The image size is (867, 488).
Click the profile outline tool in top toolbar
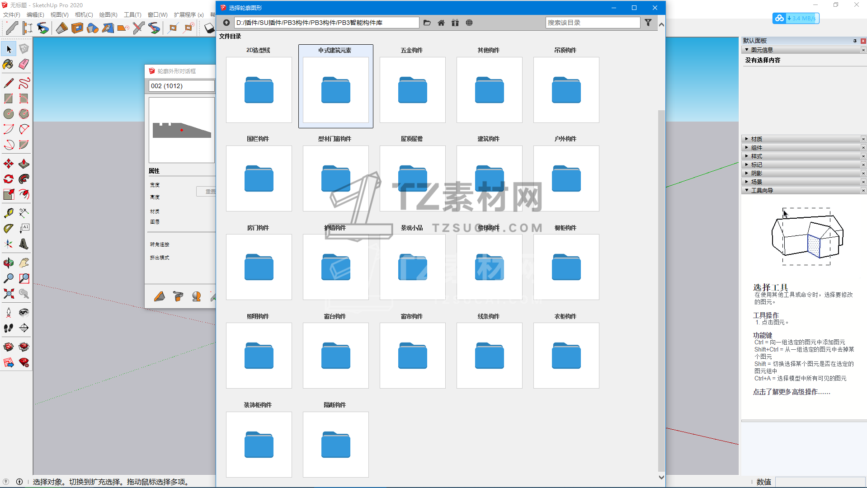[12, 28]
